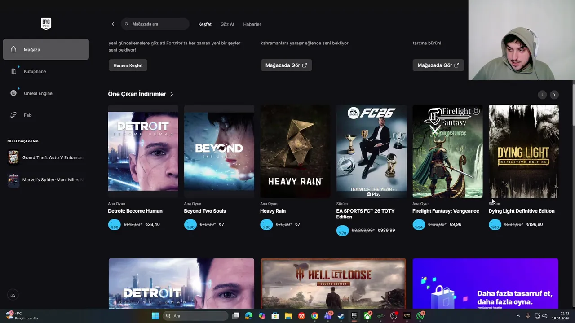Screen dimensions: 575x323
Task: Open the Xbox app from the taskbar
Action: coord(367,316)
